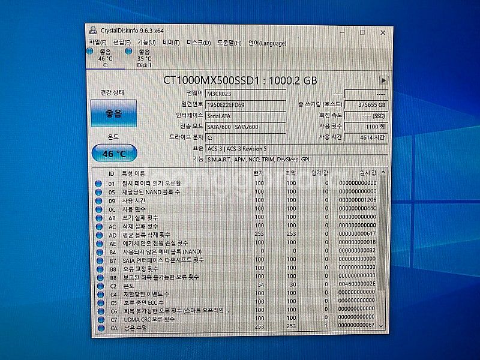The image size is (480, 360).
Task: Click the 원시 값 column header
Action: click(368, 173)
